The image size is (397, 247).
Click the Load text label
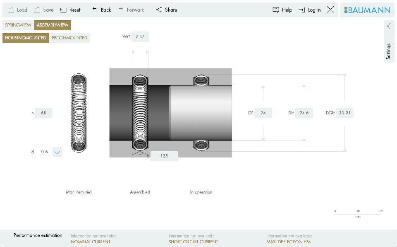tap(22, 10)
